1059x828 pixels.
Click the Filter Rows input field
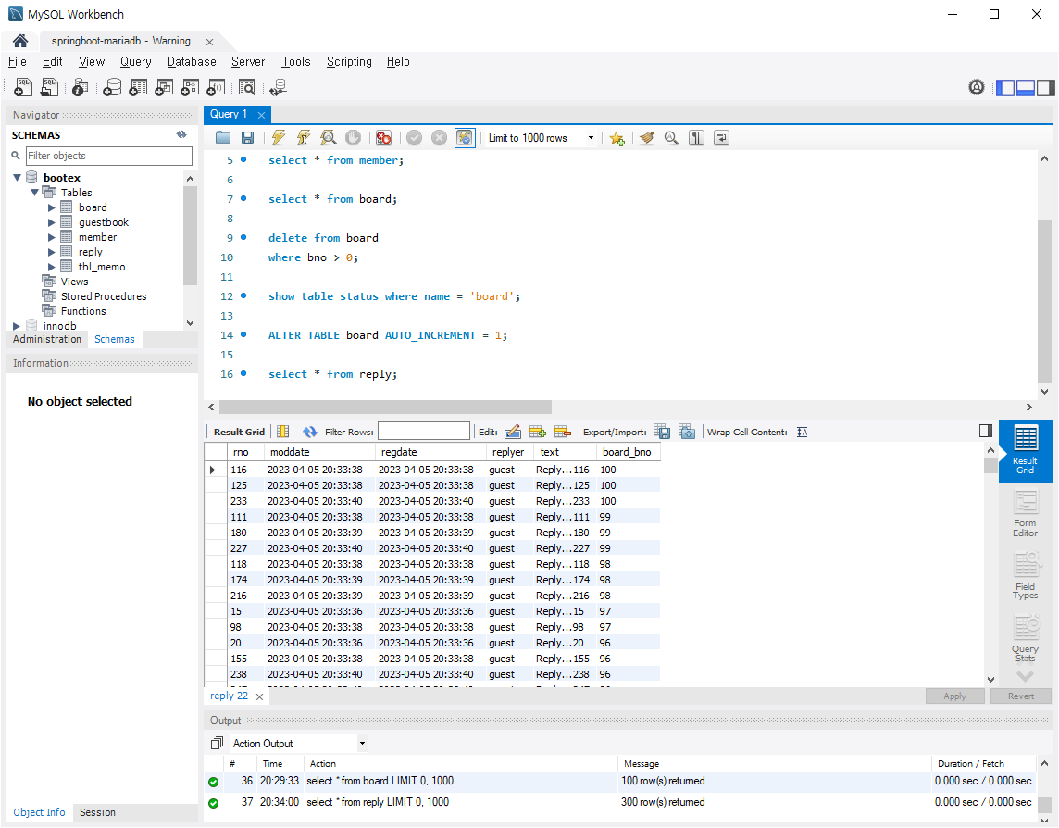pos(423,432)
